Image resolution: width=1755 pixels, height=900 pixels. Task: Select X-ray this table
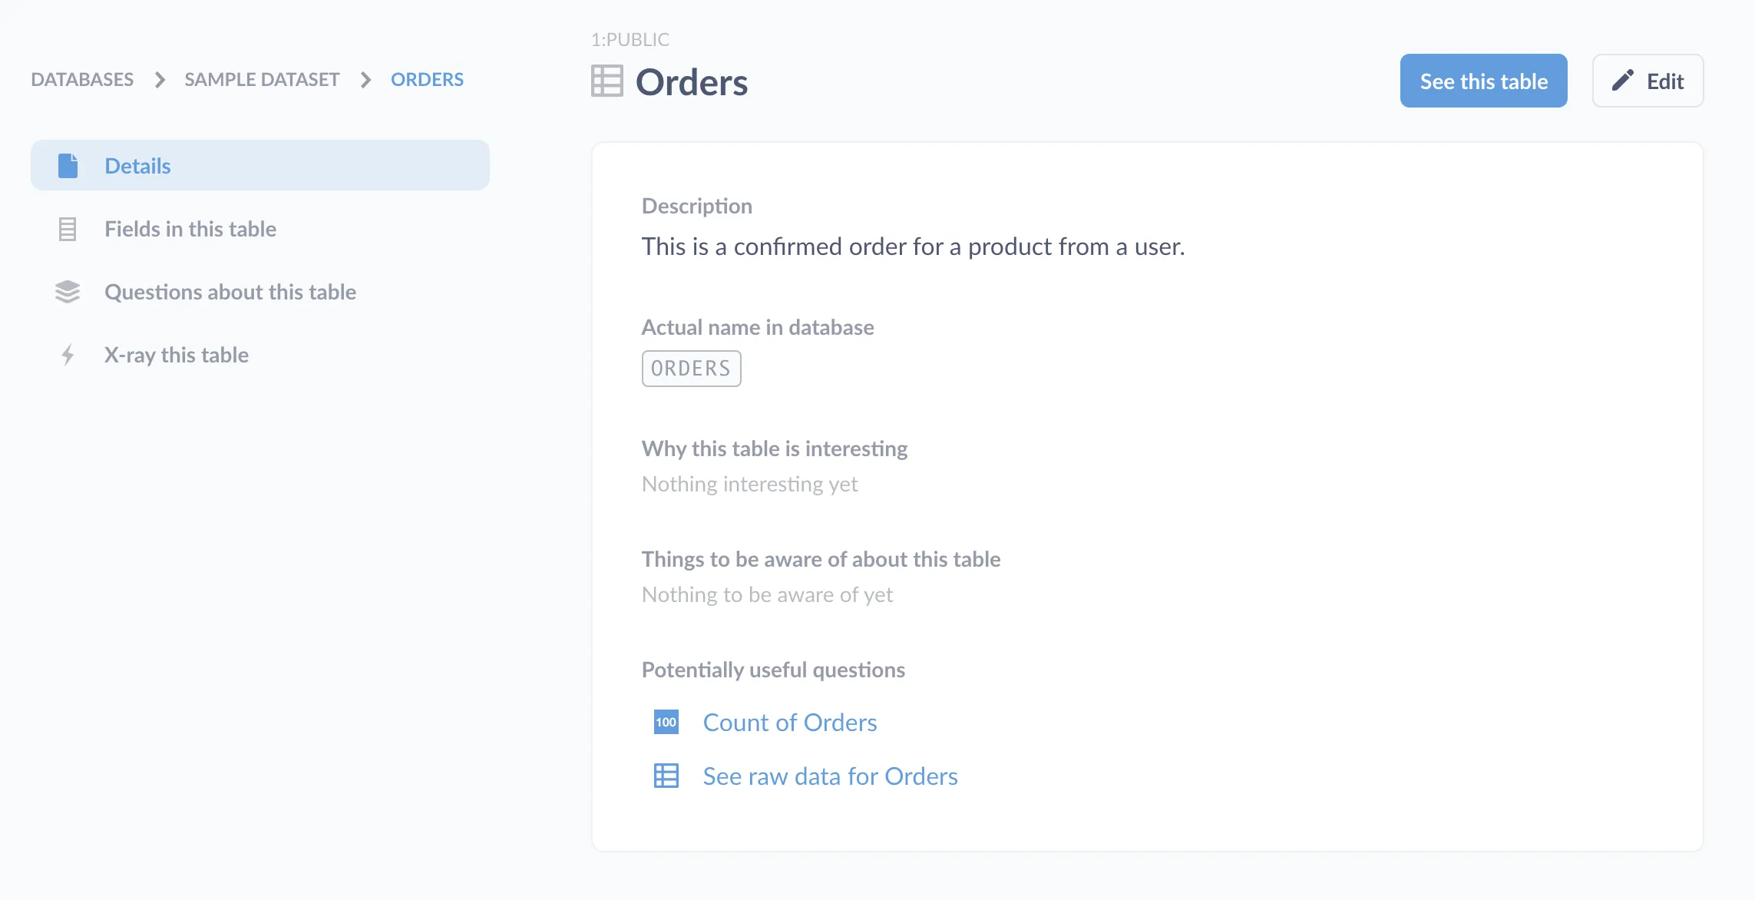[177, 354]
